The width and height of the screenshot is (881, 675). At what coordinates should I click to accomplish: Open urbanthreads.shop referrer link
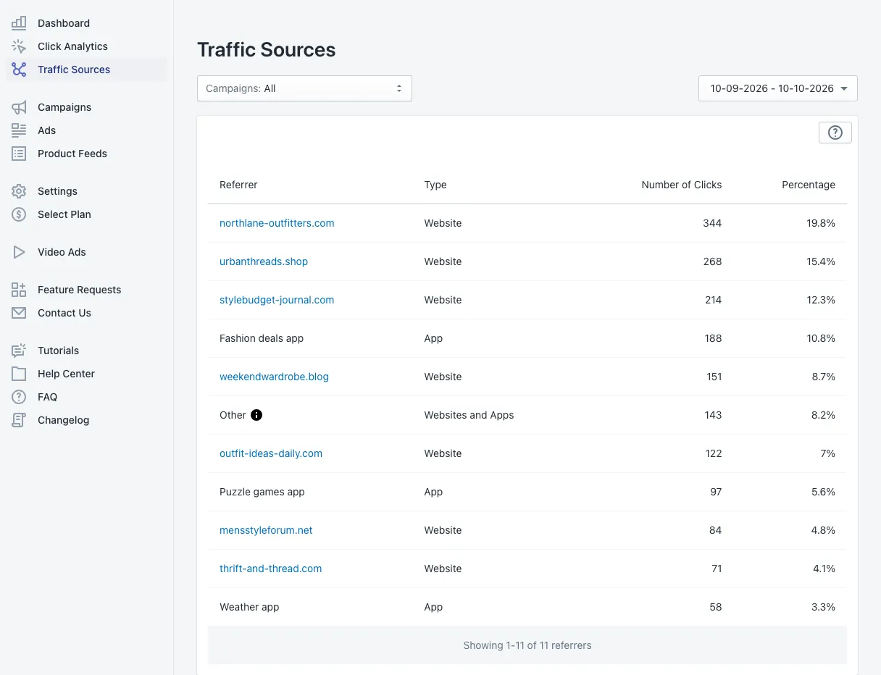(264, 261)
